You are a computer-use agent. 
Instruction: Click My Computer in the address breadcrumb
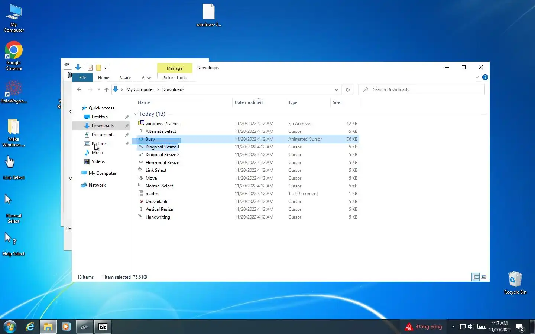tap(140, 89)
